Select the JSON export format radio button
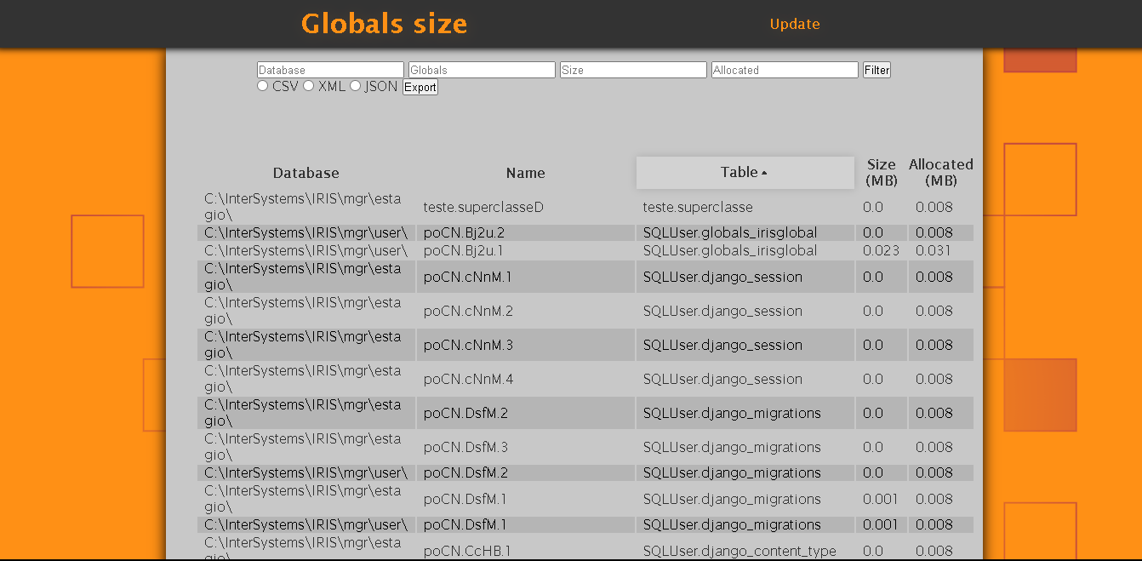Viewport: 1142px width, 561px height. (x=355, y=86)
